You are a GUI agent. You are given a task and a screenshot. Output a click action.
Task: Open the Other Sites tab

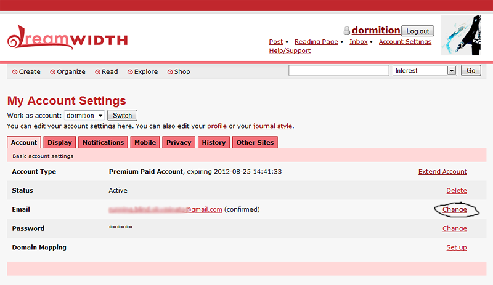[x=255, y=142]
